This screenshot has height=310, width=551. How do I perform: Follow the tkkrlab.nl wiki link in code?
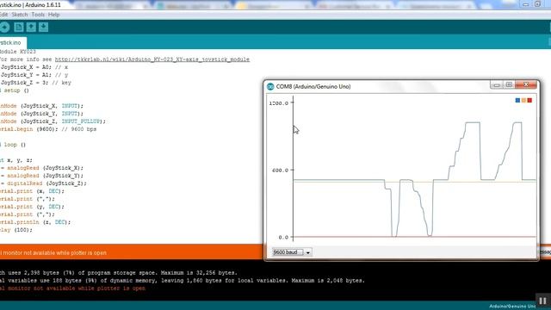(x=152, y=59)
